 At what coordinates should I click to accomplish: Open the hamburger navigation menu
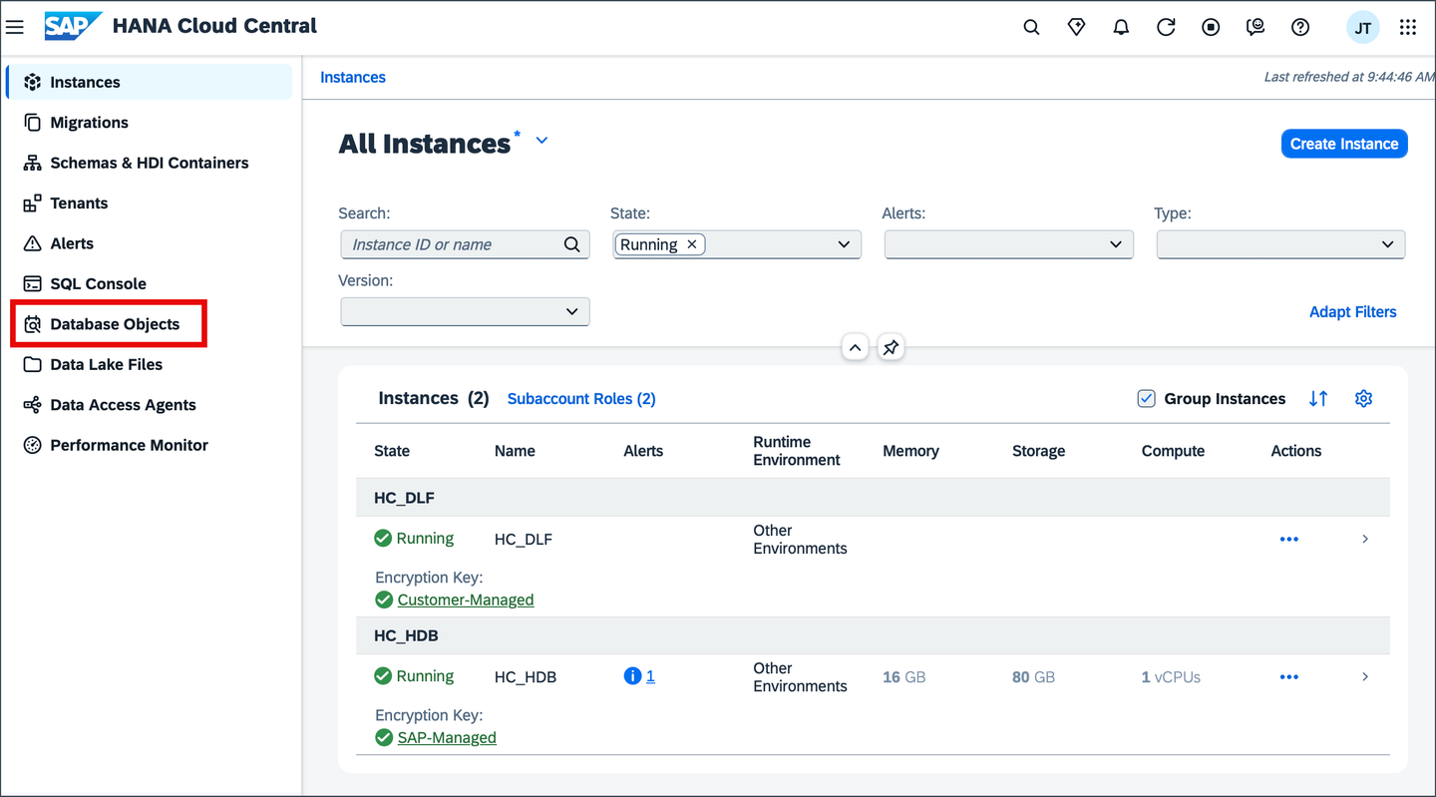click(14, 27)
